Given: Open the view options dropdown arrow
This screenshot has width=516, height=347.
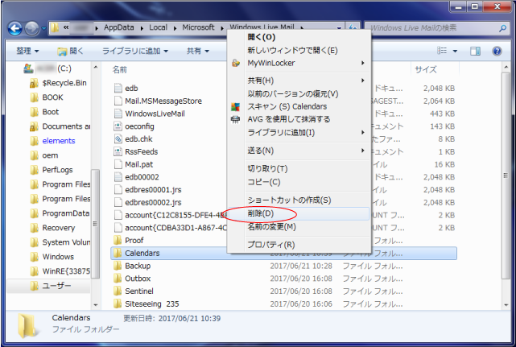Looking at the screenshot, I should point(455,51).
